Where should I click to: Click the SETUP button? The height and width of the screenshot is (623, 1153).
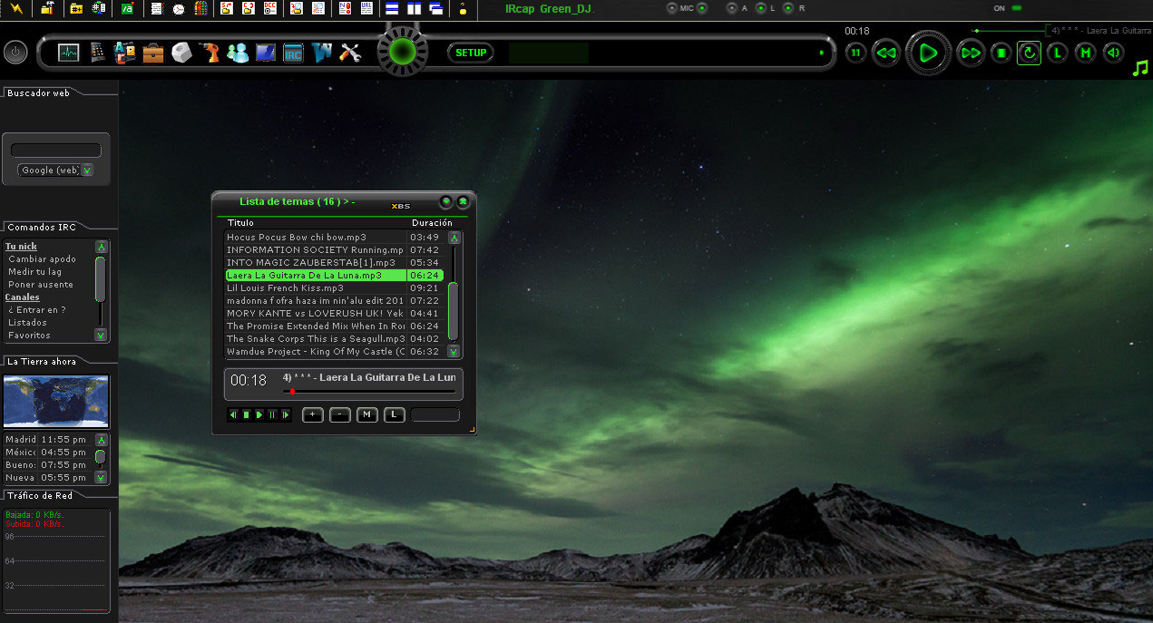tap(471, 53)
